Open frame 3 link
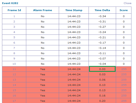The image size is (136, 103). [x=14, y=27]
